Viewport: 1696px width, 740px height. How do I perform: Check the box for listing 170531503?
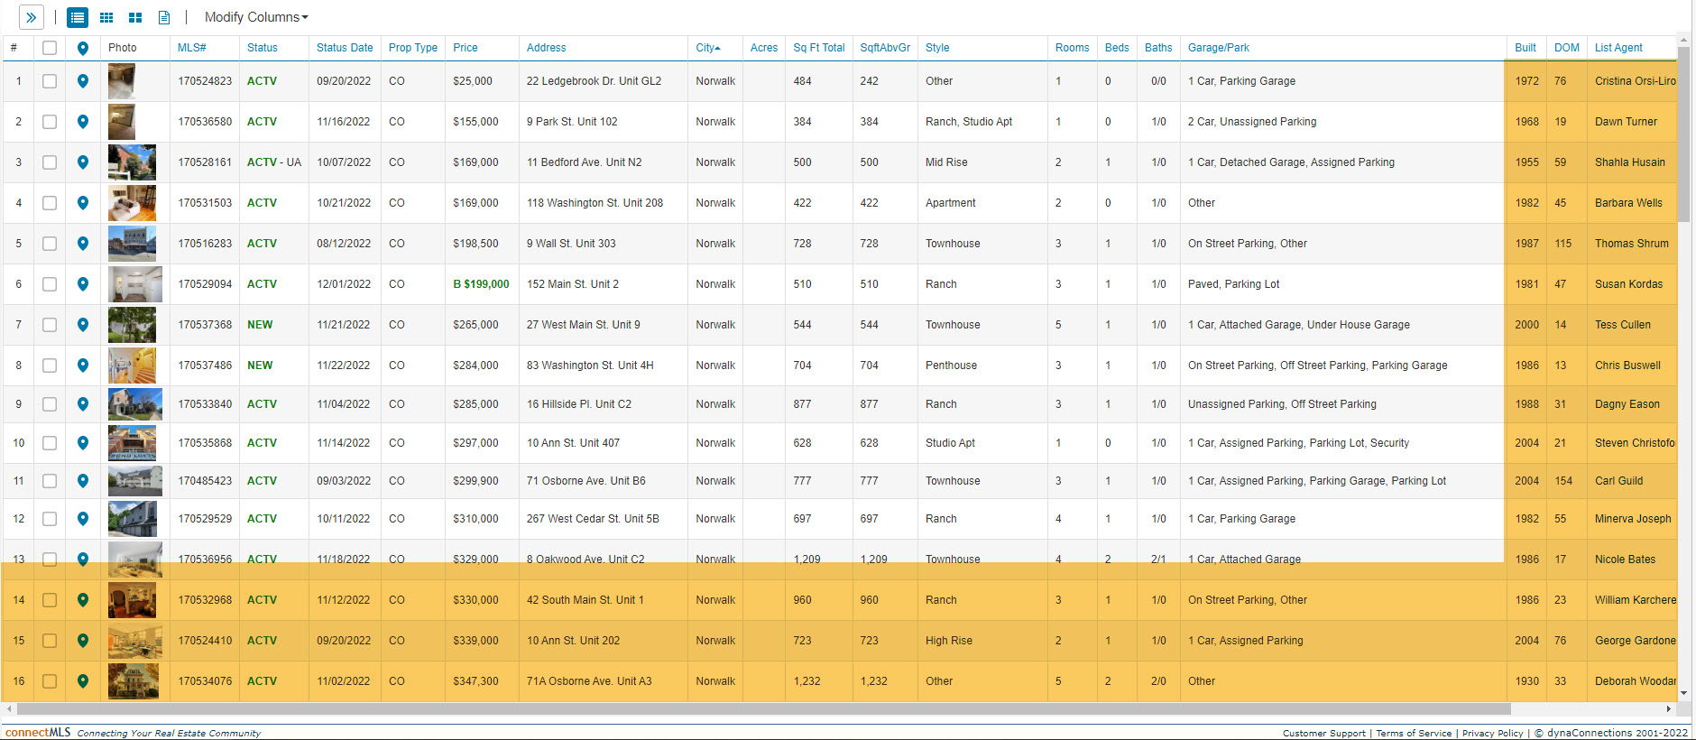coord(50,203)
